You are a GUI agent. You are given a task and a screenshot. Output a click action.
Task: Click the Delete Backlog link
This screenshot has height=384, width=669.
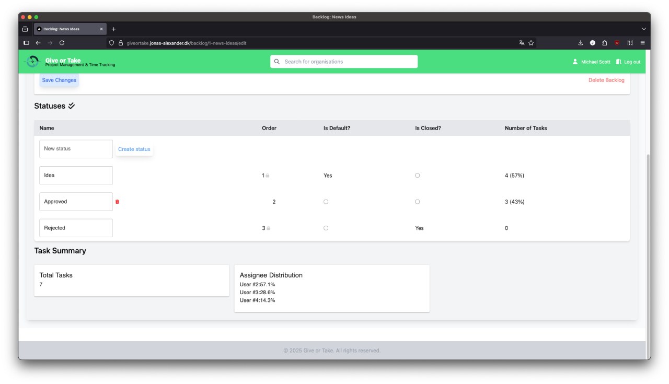tap(606, 80)
